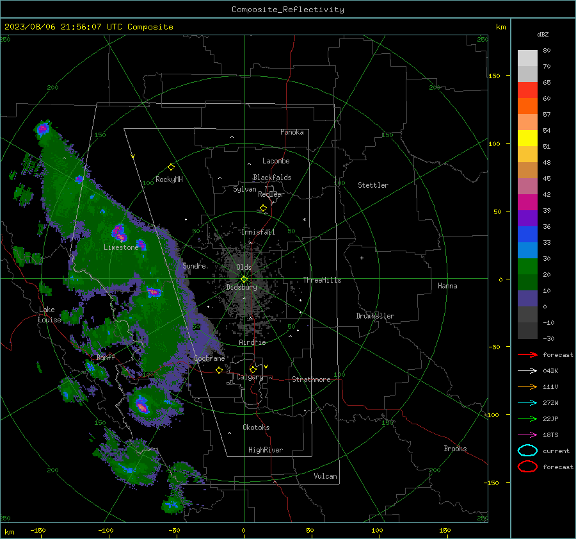Click the HighRiver label
Viewport: 576px width, 539px height.
coord(265,450)
